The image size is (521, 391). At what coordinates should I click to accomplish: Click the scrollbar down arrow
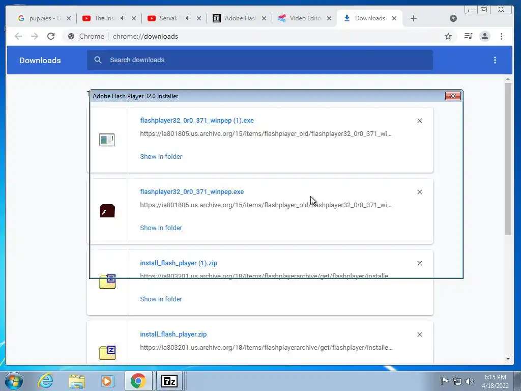tap(508, 359)
